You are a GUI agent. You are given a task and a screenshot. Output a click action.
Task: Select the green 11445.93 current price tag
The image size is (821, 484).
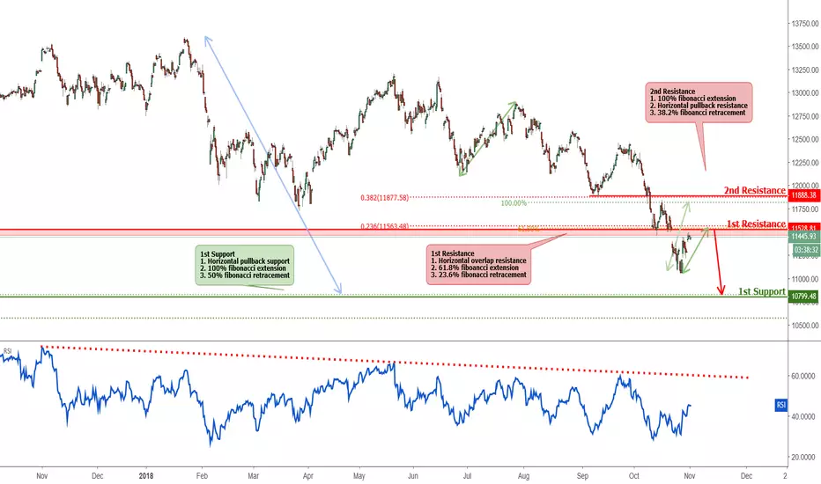click(x=803, y=237)
